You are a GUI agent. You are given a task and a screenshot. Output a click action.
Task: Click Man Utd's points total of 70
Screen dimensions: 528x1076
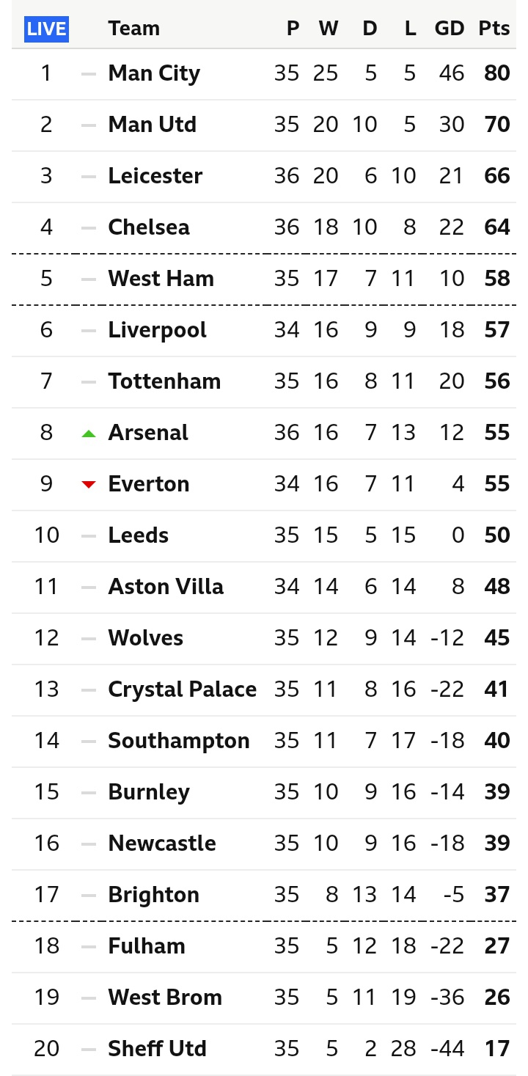click(496, 125)
